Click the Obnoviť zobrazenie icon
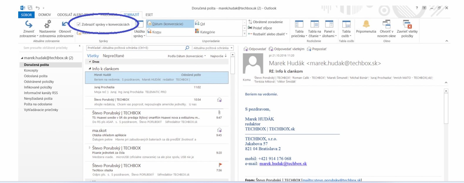Viewport: 464px width, 183px height. click(x=65, y=24)
